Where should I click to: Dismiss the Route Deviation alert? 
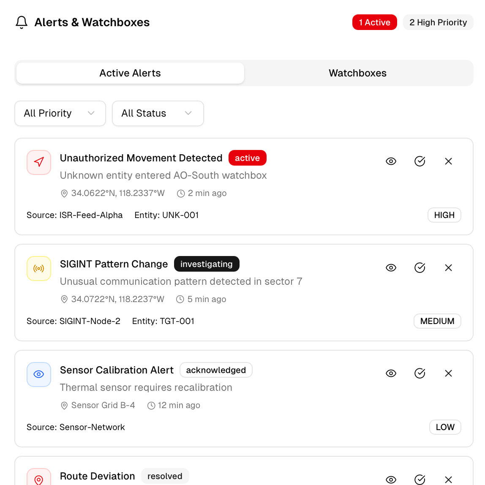pyautogui.click(x=448, y=480)
